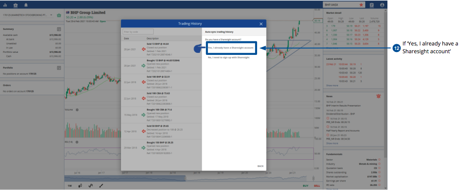Open the clipboard icon in the top bar
This screenshot has height=190, width=460.
(x=372, y=5)
